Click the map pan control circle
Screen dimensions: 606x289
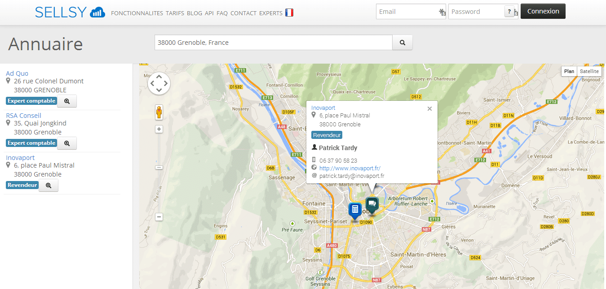point(159,83)
